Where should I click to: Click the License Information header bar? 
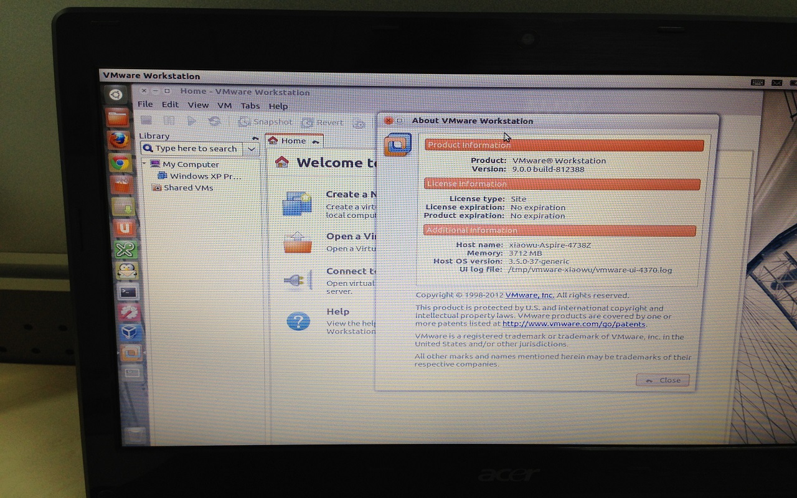pos(562,184)
